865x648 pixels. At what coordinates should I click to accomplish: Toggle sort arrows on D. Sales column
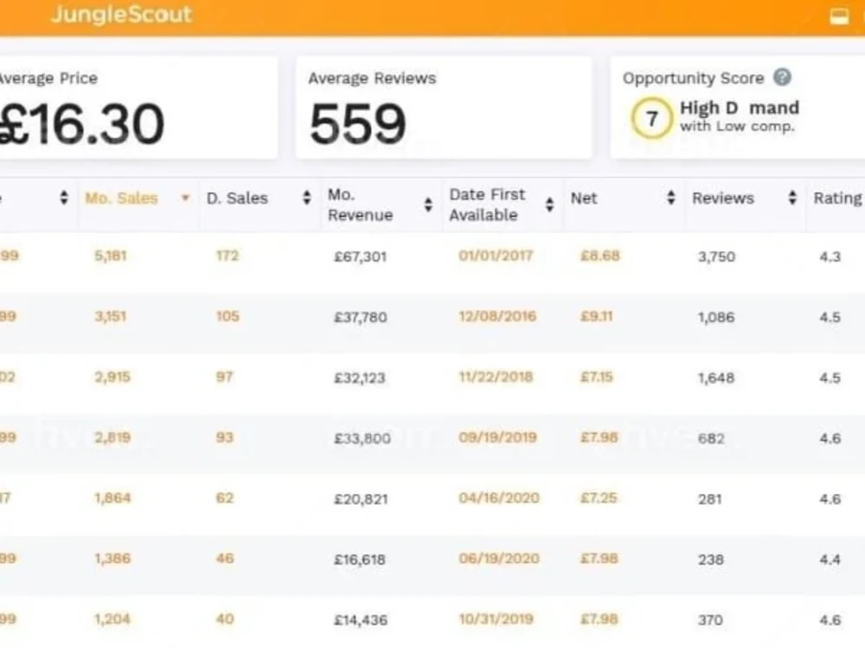click(x=307, y=198)
